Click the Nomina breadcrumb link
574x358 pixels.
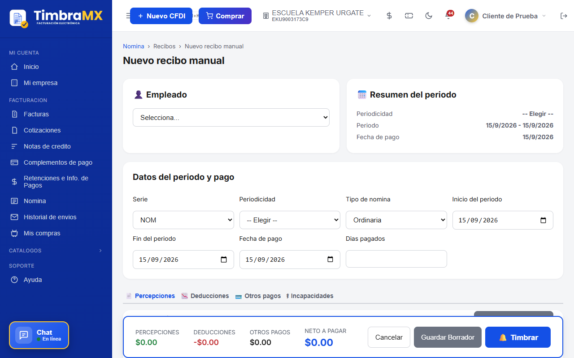[134, 46]
